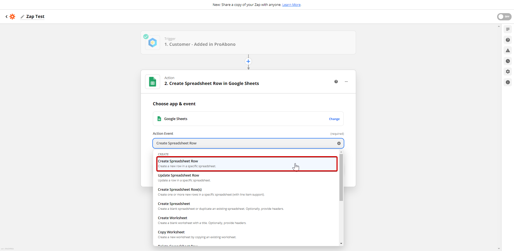Open the help question-mark sidebar icon

click(508, 40)
